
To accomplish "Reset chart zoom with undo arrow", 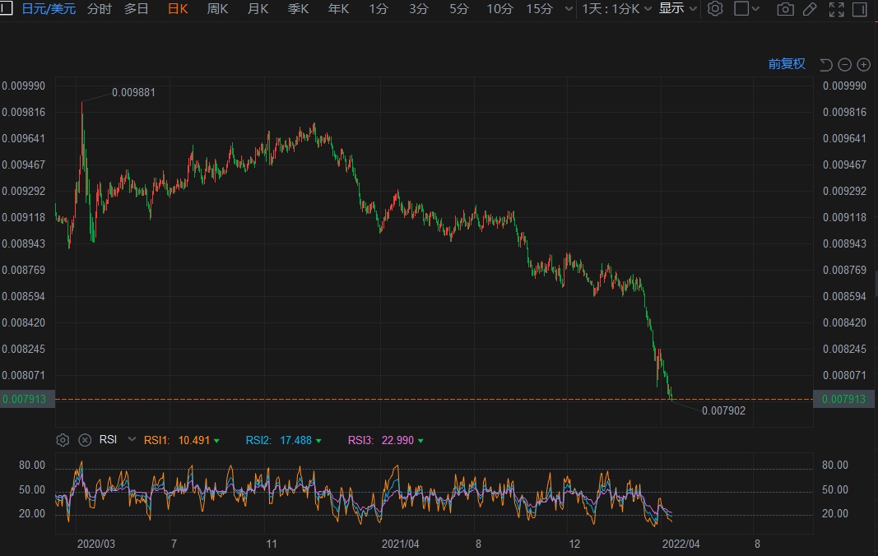I will (x=826, y=64).
